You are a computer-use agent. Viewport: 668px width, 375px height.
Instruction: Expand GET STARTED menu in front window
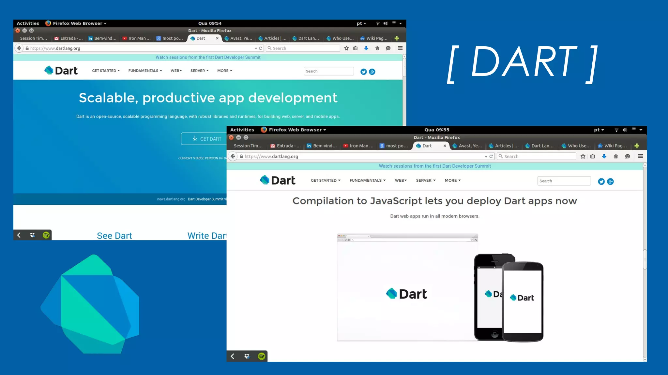point(326,180)
